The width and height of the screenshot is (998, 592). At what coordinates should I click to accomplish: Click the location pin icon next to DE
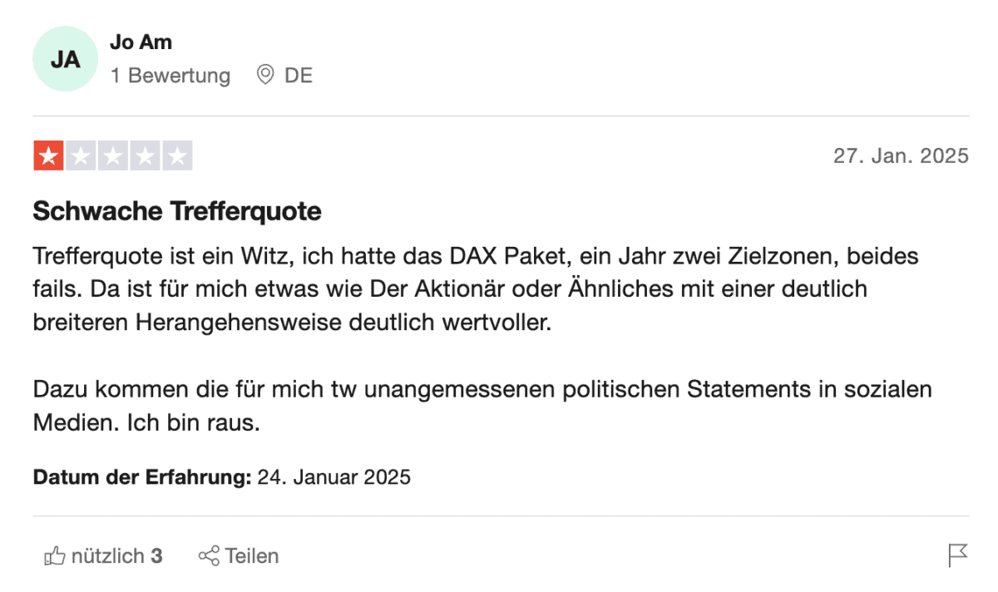[264, 75]
